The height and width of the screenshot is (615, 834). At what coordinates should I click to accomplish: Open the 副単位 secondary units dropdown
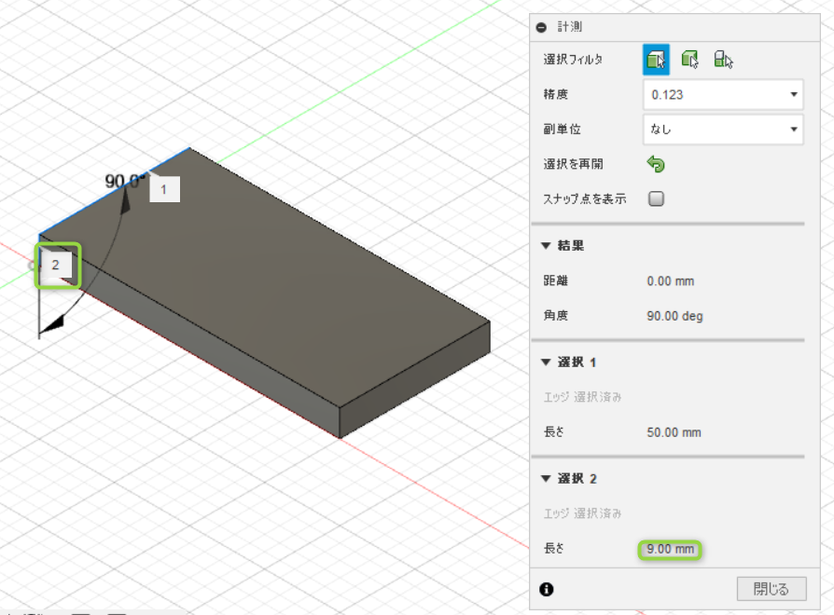(x=723, y=129)
